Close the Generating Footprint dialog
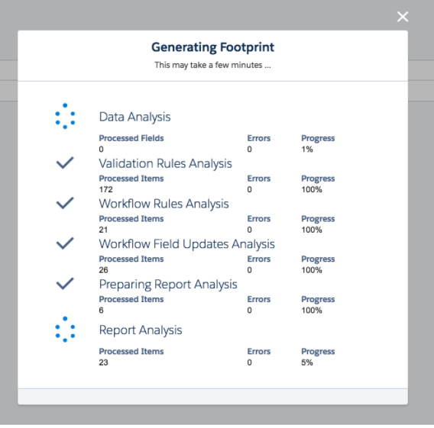Screen dimensions: 434x428 [403, 17]
